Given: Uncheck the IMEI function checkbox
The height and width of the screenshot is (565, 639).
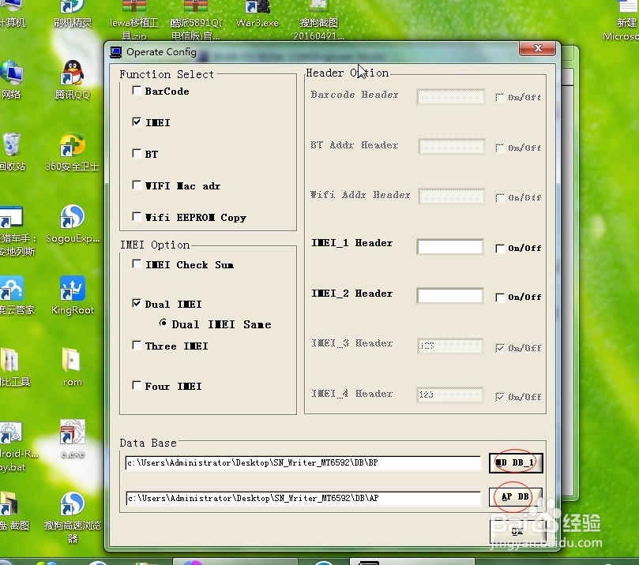Looking at the screenshot, I should tap(137, 122).
